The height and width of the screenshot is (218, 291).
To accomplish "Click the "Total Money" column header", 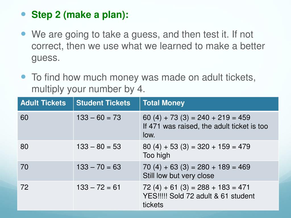I will pos(164,103).
